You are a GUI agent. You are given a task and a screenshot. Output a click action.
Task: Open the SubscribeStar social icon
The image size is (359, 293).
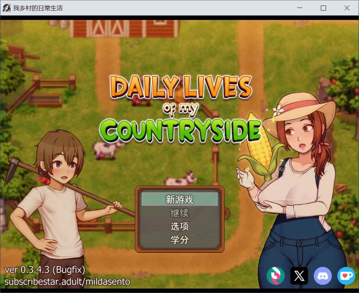click(x=276, y=275)
